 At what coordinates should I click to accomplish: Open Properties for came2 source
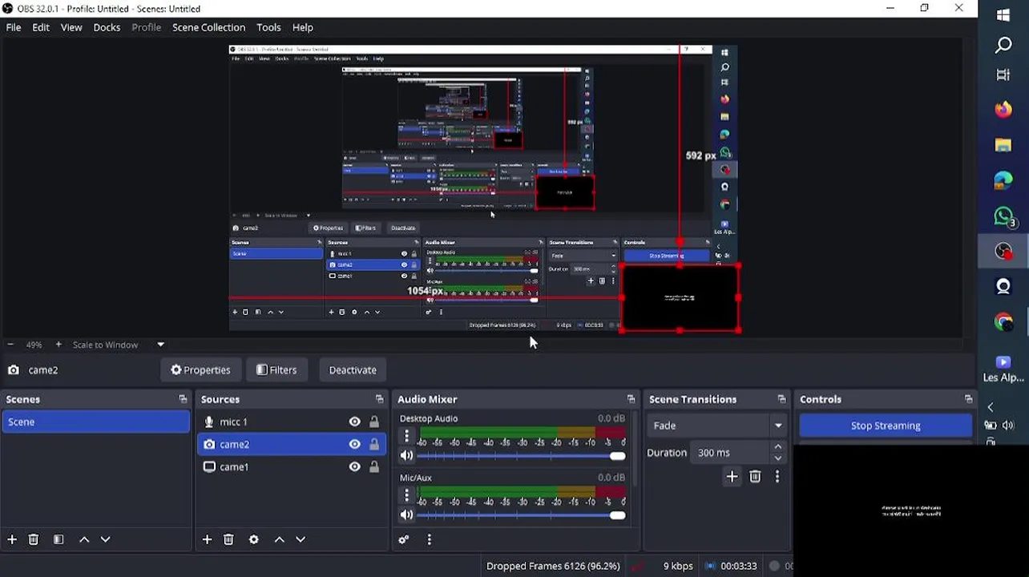pyautogui.click(x=200, y=370)
